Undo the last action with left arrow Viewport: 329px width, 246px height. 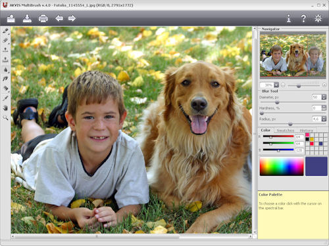(x=59, y=18)
